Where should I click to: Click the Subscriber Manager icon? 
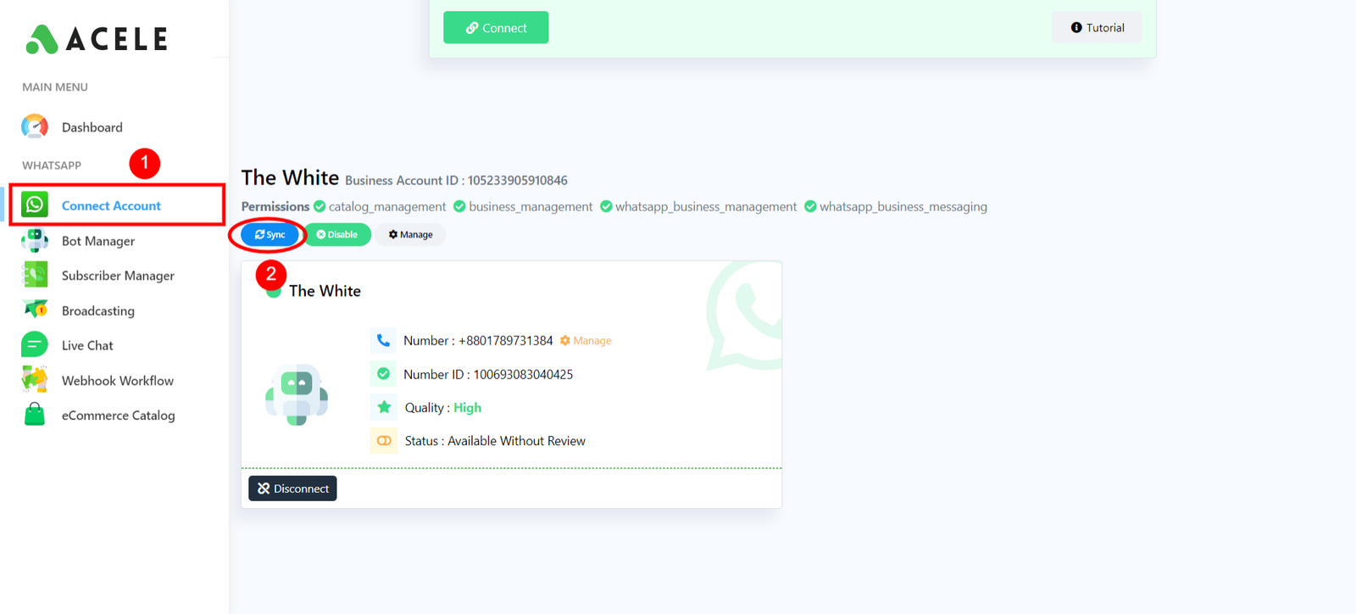pyautogui.click(x=35, y=276)
